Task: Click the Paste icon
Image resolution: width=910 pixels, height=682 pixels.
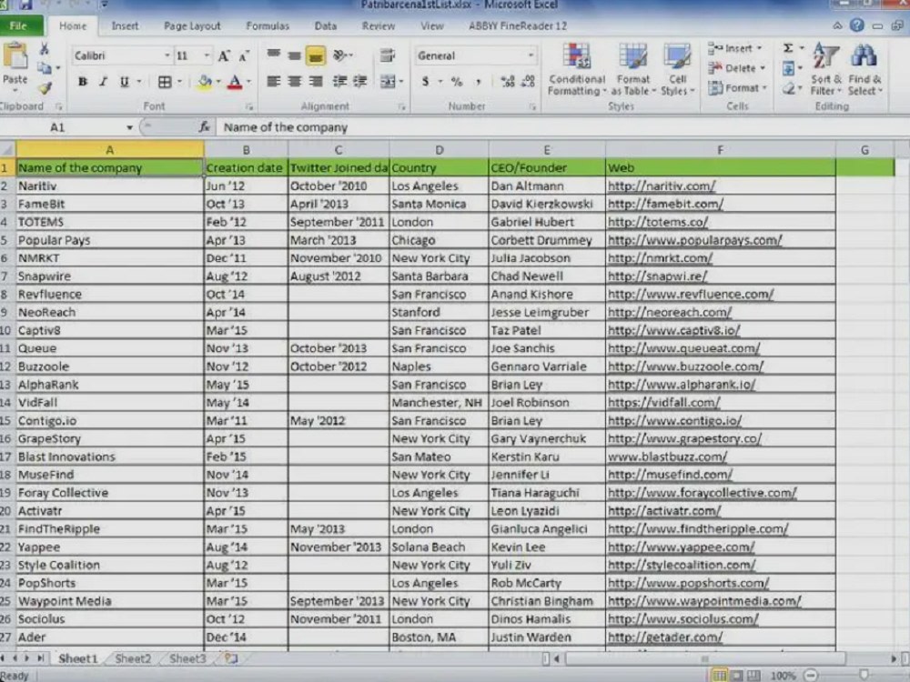Action: pyautogui.click(x=15, y=58)
